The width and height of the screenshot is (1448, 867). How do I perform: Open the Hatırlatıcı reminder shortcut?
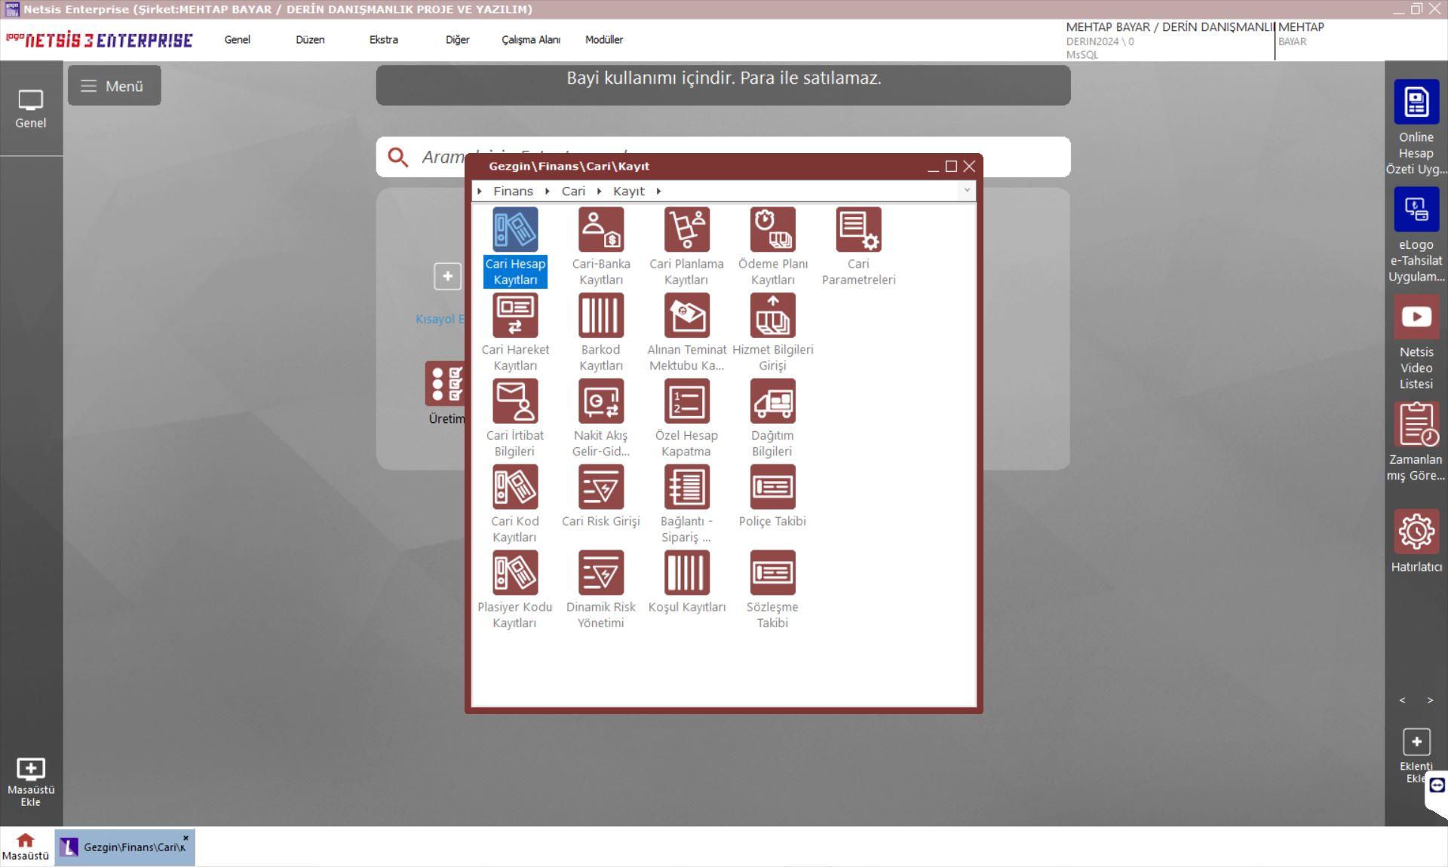click(x=1416, y=532)
